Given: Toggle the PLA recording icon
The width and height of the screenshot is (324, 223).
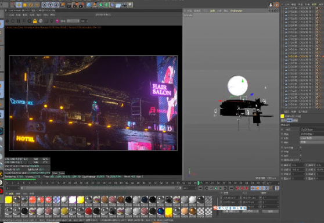Looking at the screenshot, I should [271, 188].
